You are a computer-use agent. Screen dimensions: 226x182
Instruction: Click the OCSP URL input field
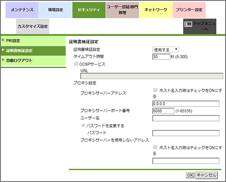(152, 76)
